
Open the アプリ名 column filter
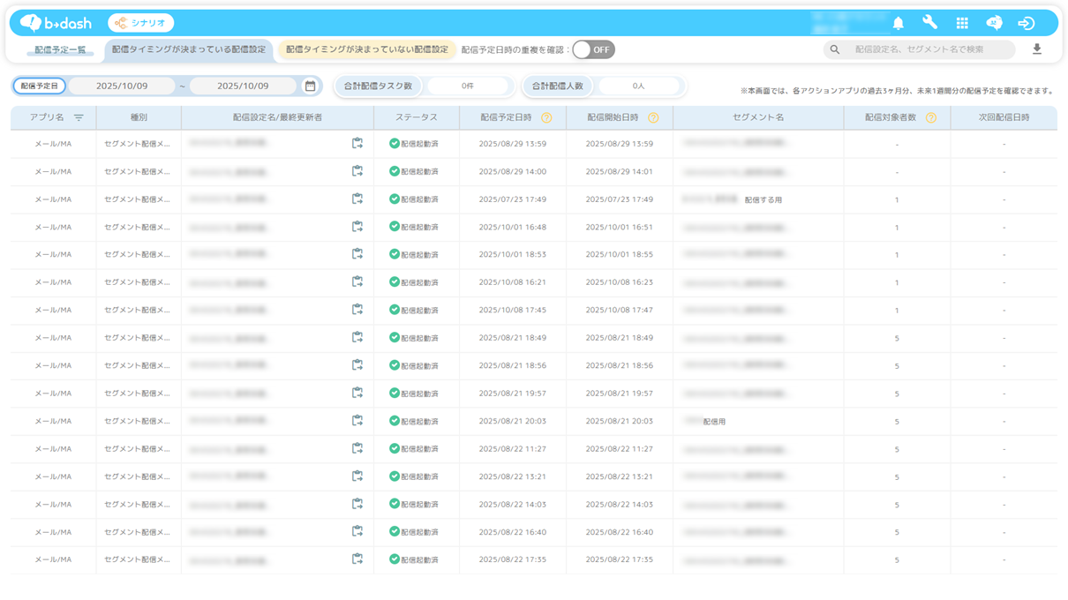pyautogui.click(x=79, y=117)
